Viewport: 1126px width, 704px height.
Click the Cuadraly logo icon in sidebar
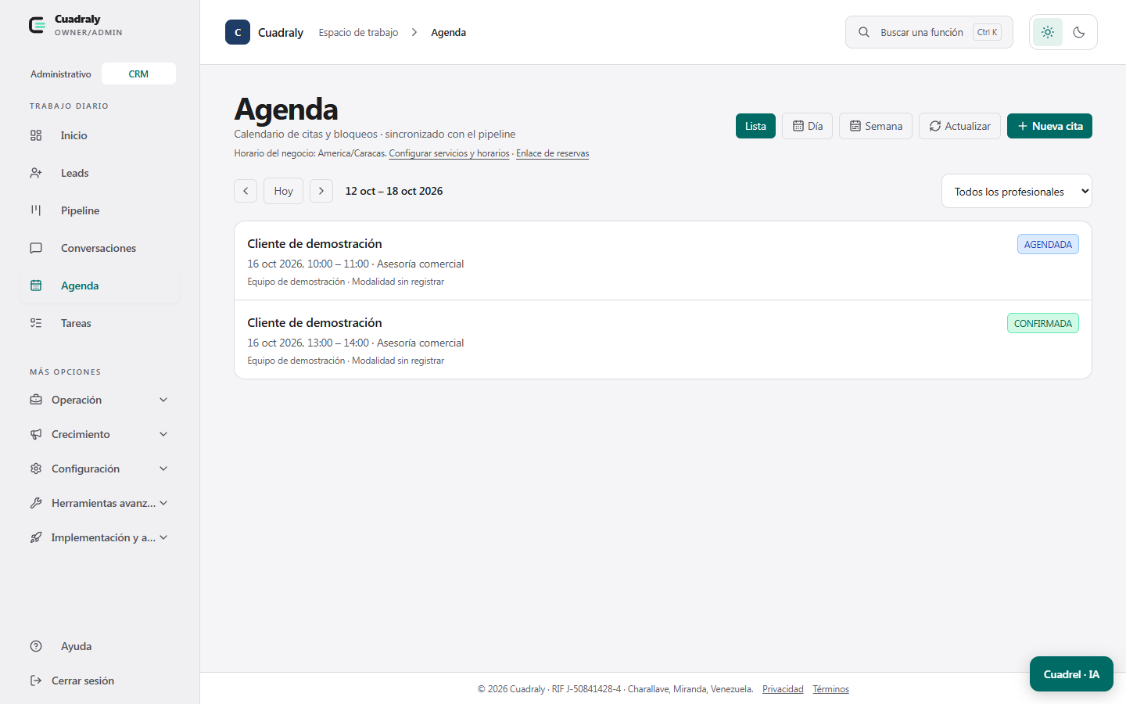(x=37, y=25)
